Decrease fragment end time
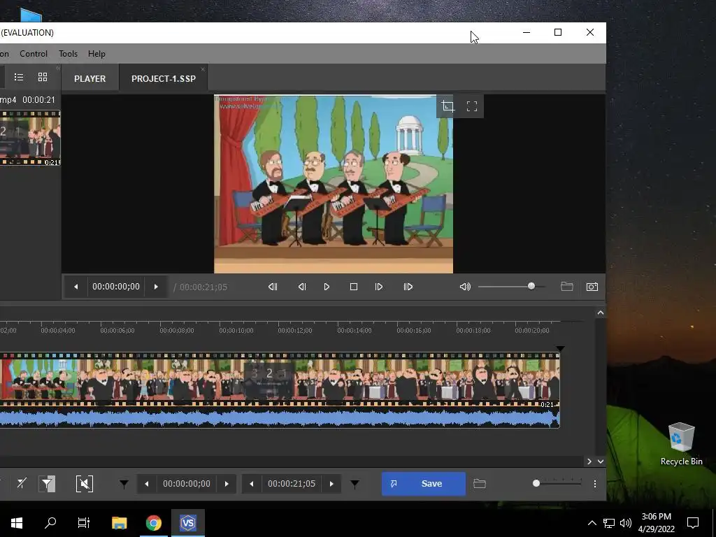 (x=251, y=484)
